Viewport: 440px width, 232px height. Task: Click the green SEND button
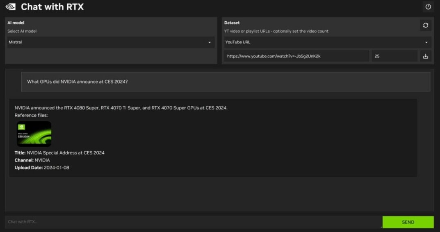[x=408, y=222]
